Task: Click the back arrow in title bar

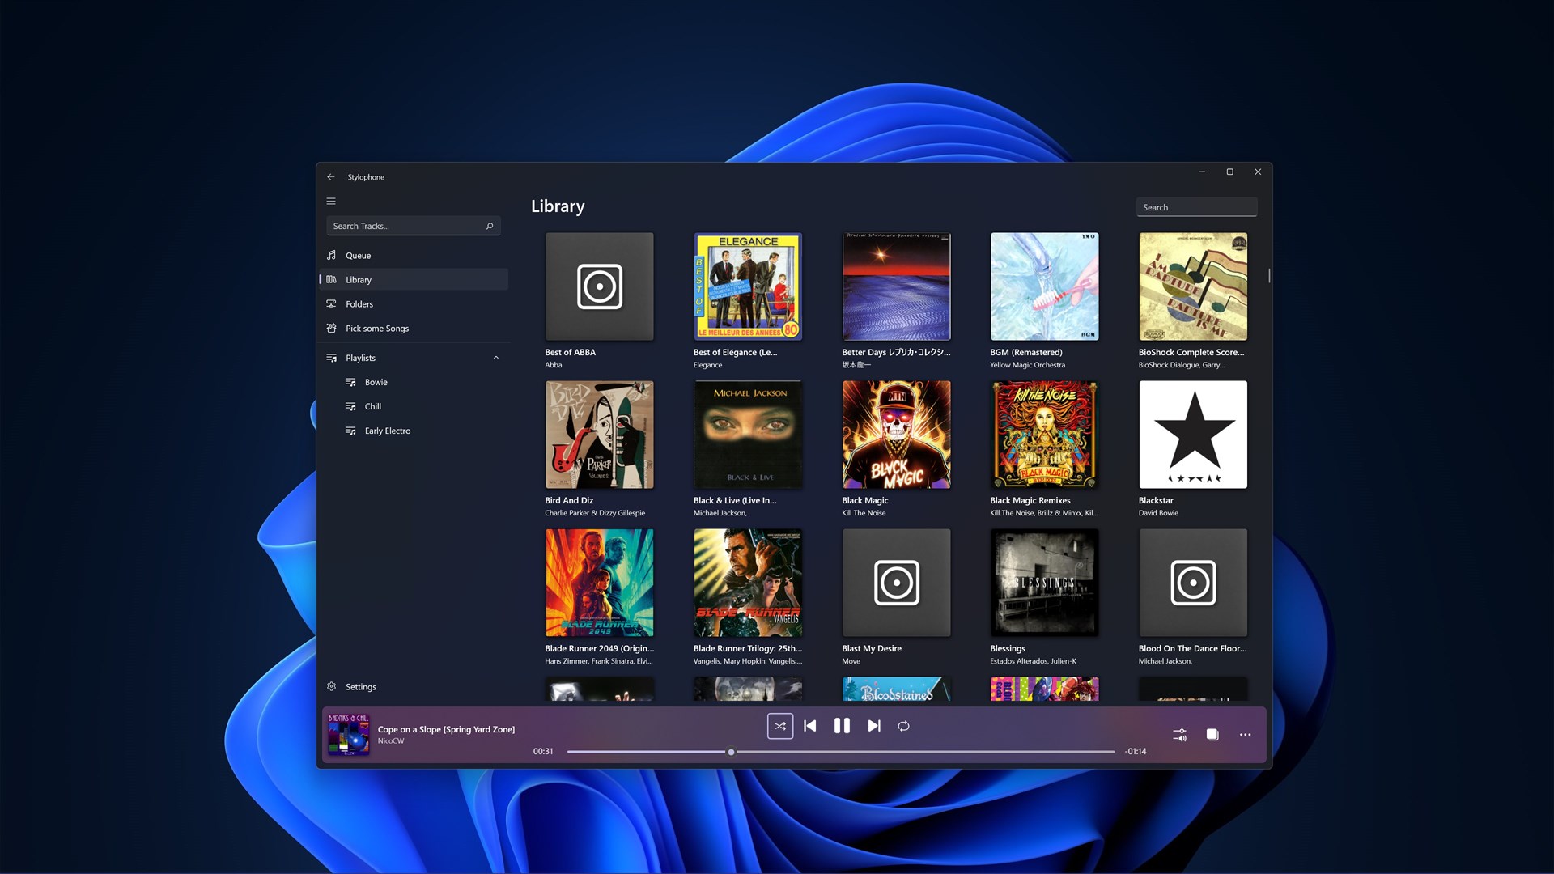Action: pyautogui.click(x=331, y=177)
